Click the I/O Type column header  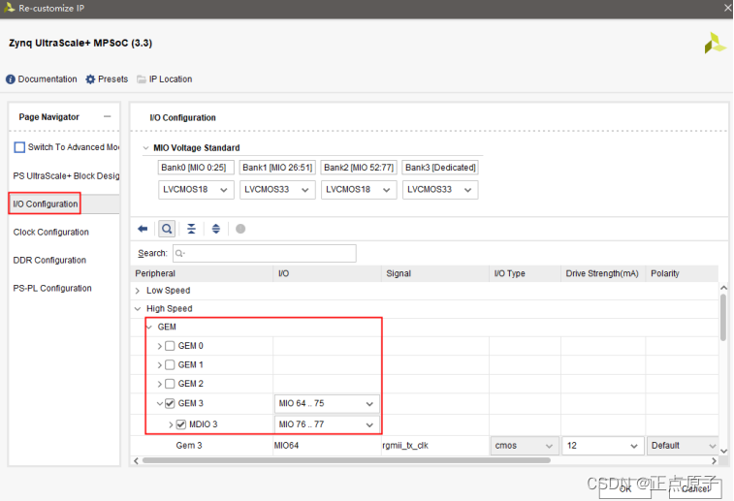[526, 273]
